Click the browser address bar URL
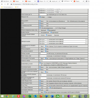This screenshot has height=98, width=104. tap(30, 4)
